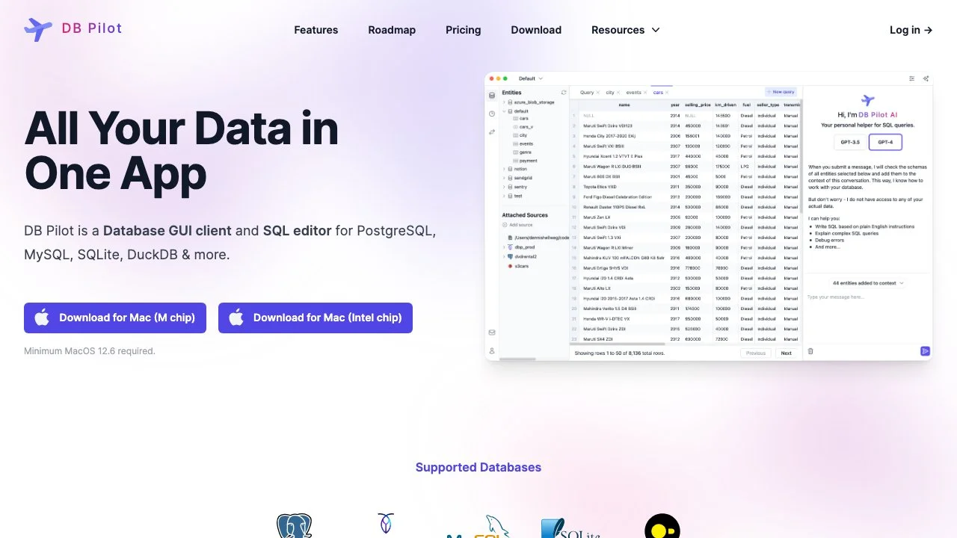Close the events tab with its X
Viewport: 957px width, 538px height.
[x=646, y=93]
